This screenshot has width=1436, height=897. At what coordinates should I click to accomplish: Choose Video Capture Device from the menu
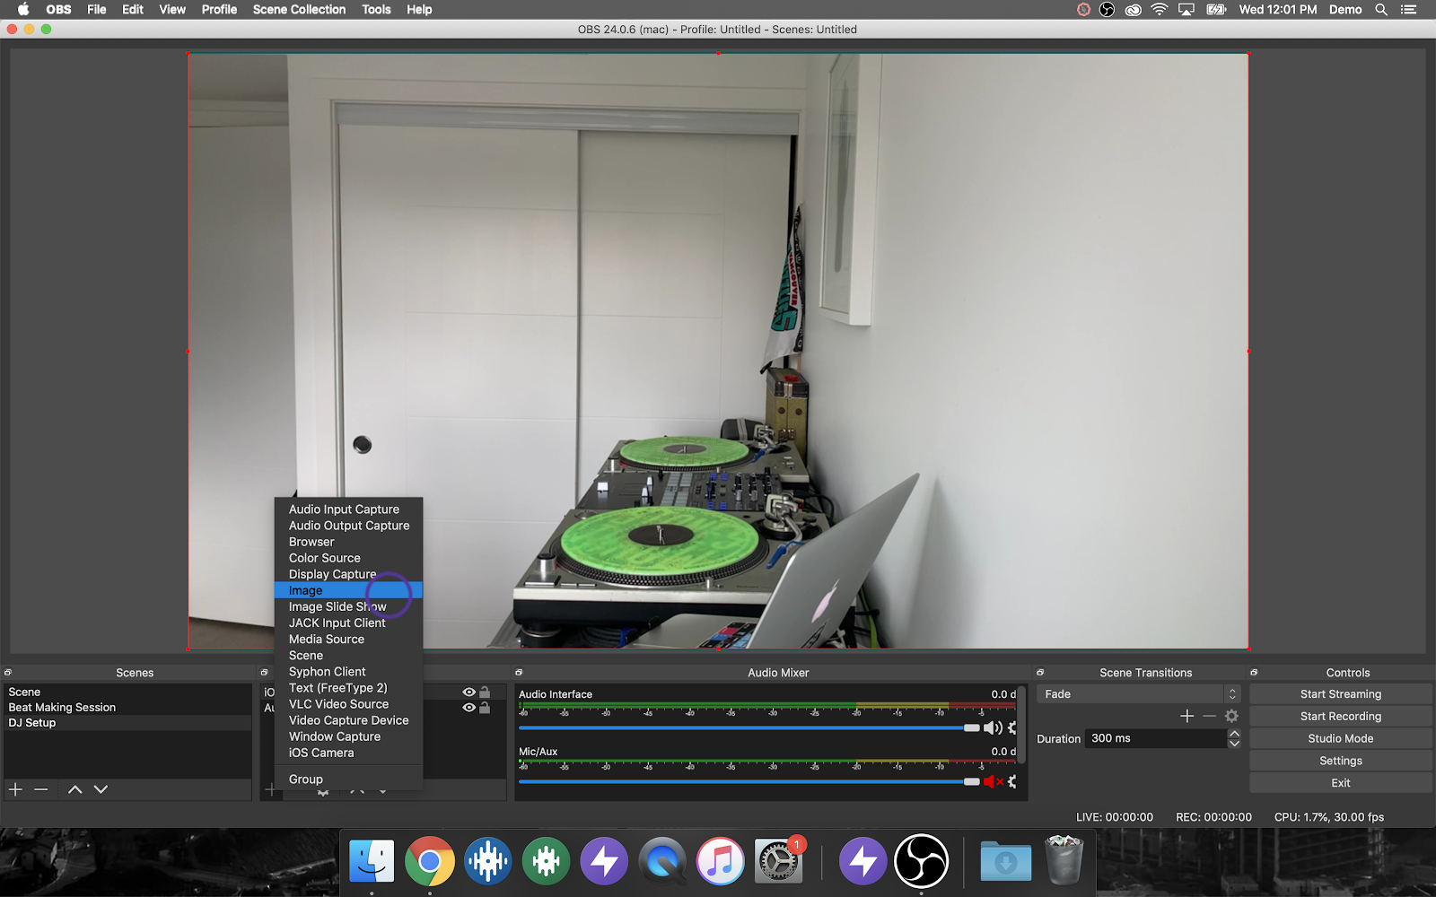[348, 720]
